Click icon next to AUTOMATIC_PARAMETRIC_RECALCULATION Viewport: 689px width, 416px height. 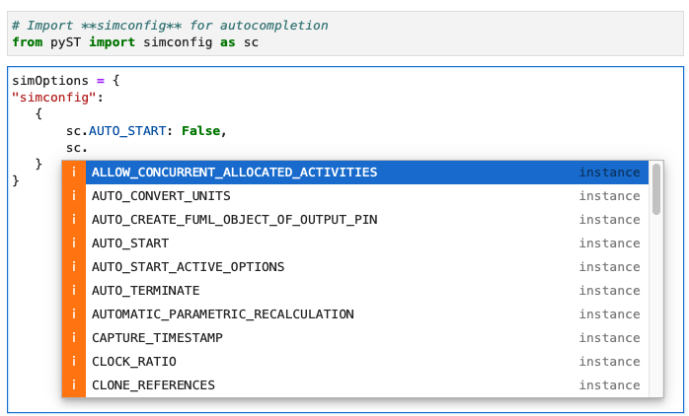coord(74,314)
